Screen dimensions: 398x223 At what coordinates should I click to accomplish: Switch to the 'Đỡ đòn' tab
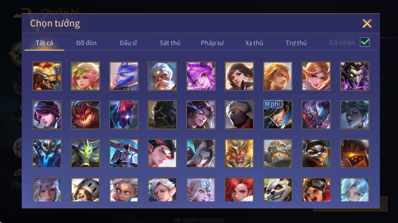[86, 43]
